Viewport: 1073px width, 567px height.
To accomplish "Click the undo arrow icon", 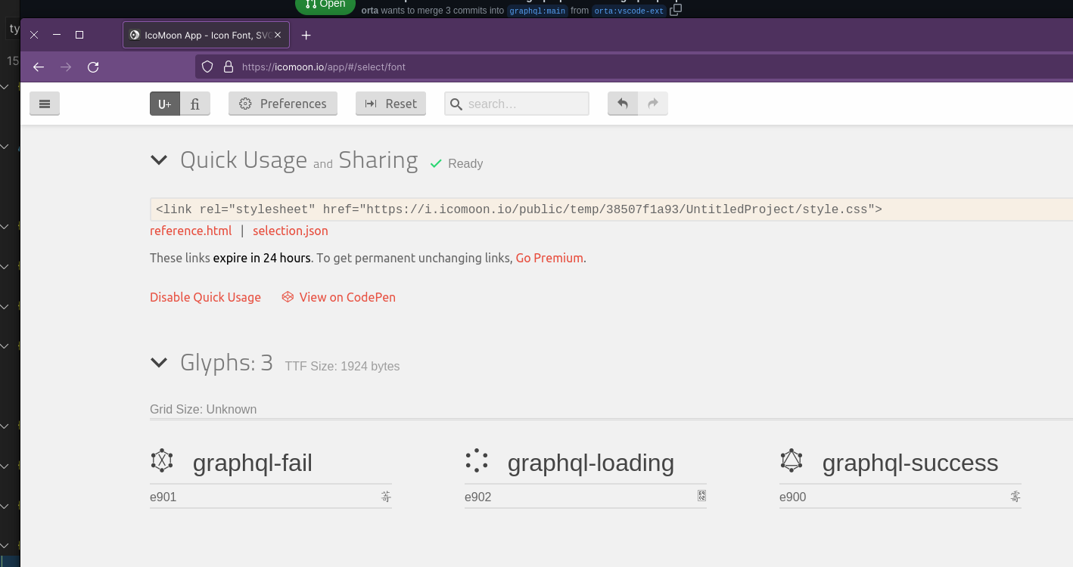I will [622, 104].
